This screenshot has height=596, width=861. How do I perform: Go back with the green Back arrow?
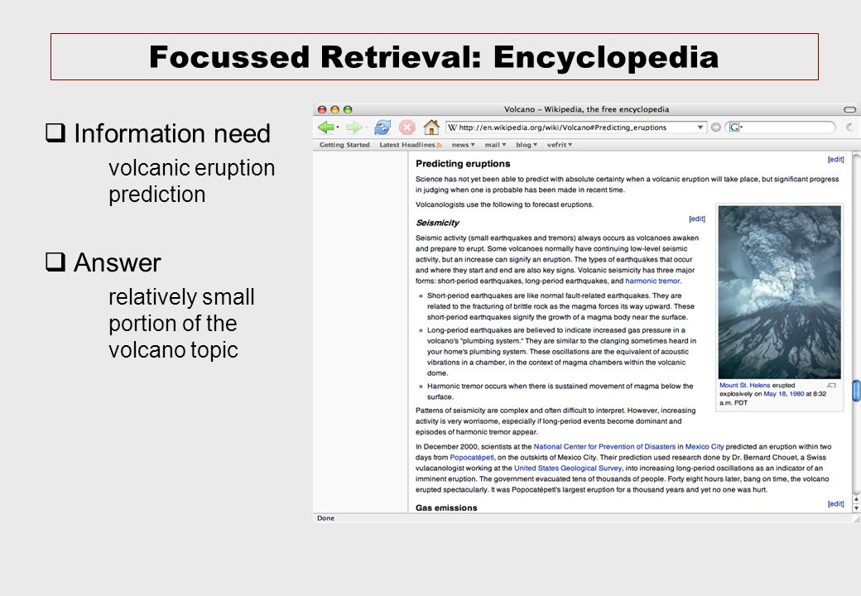[325, 127]
